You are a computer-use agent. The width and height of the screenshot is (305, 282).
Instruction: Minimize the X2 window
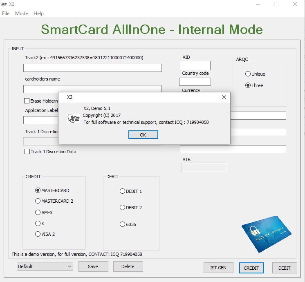tap(258, 4)
